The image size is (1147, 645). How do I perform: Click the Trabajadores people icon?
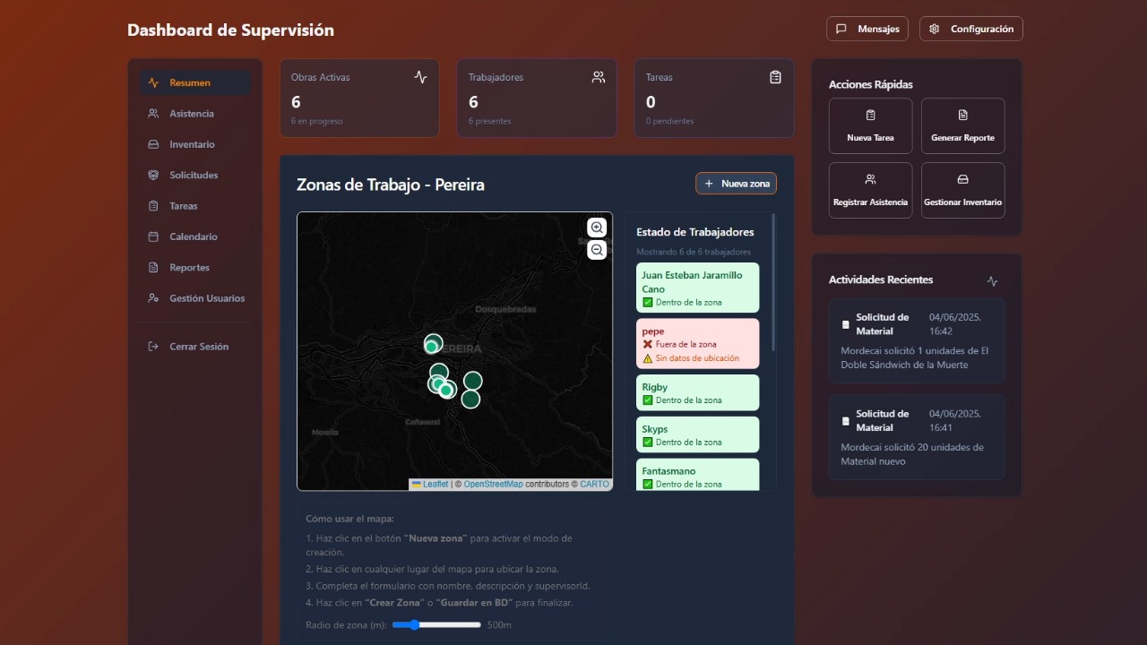click(x=598, y=78)
